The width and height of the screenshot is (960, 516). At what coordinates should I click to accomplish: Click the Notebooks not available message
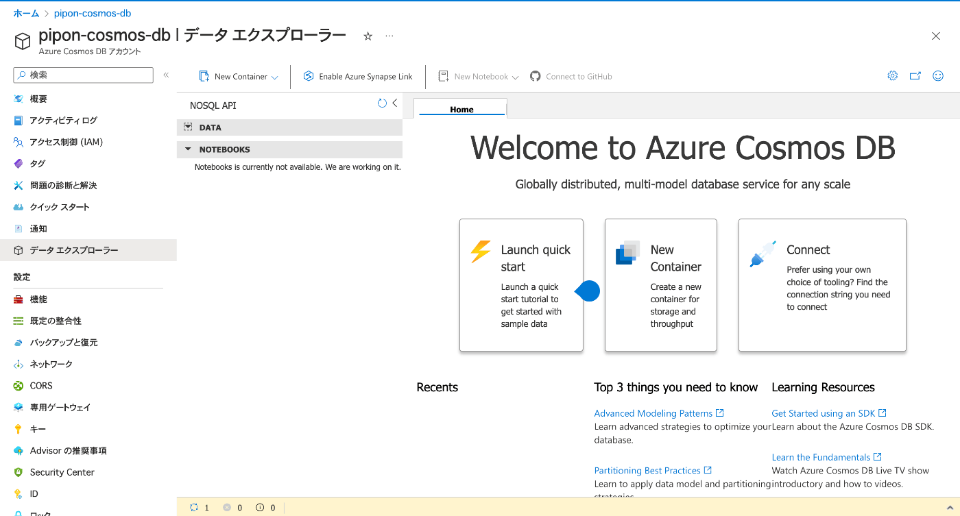coord(298,167)
